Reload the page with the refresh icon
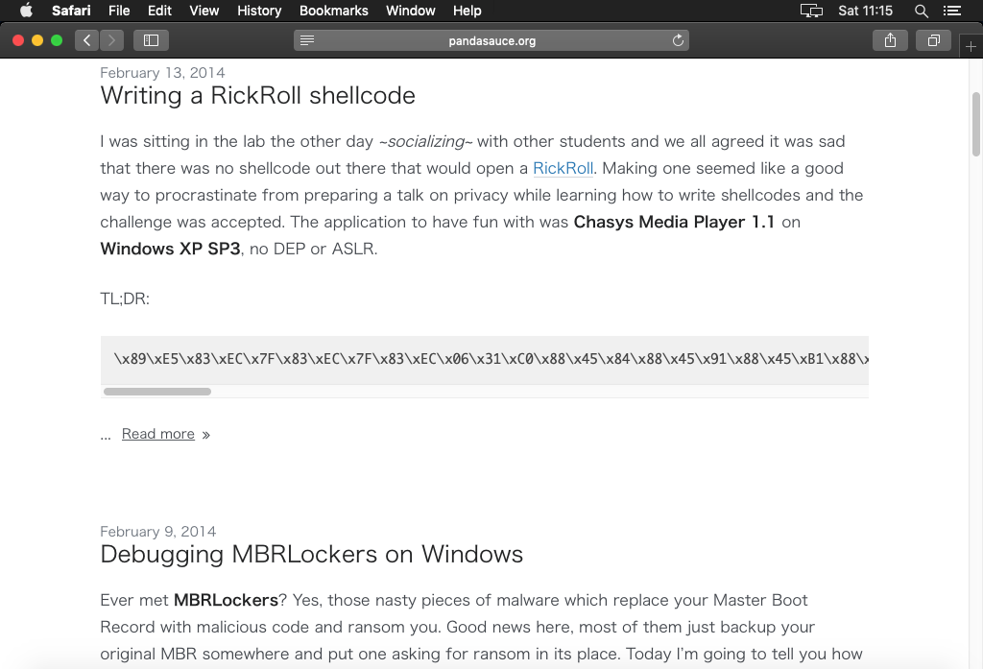Screen dimensions: 983x669 coord(678,40)
